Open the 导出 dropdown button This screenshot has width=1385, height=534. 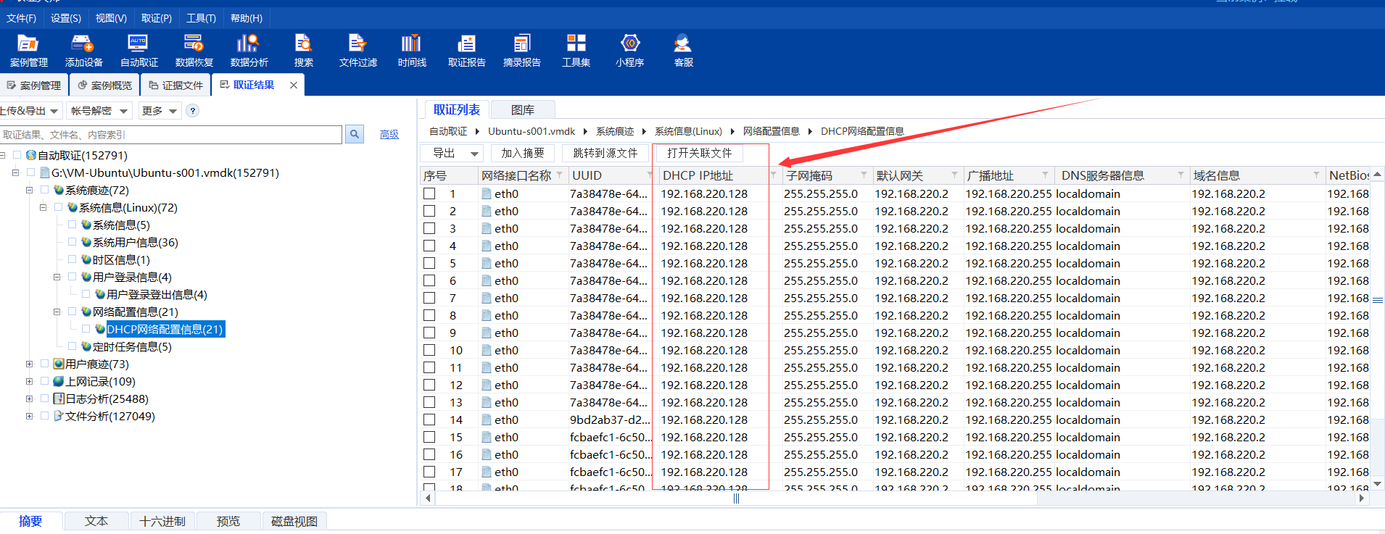[452, 153]
